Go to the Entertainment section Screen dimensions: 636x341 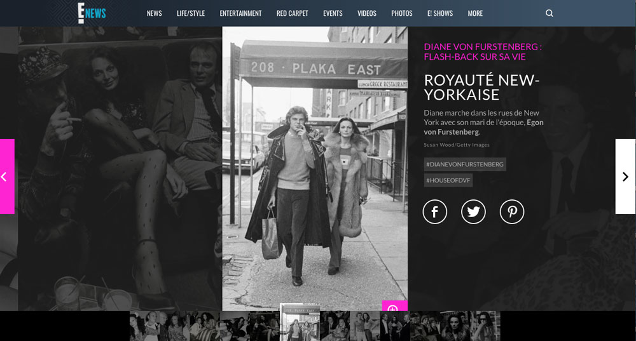pyautogui.click(x=240, y=13)
